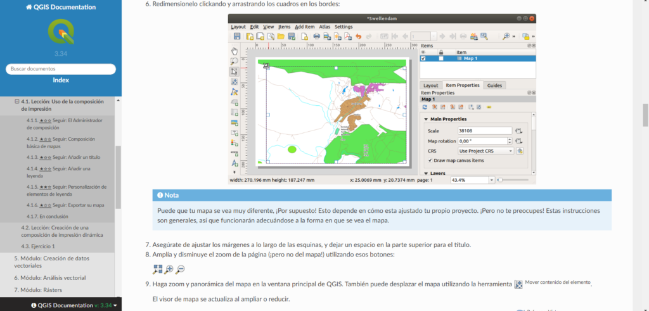
Task: Click the page vertical scrollbar thumb
Action: 645,115
